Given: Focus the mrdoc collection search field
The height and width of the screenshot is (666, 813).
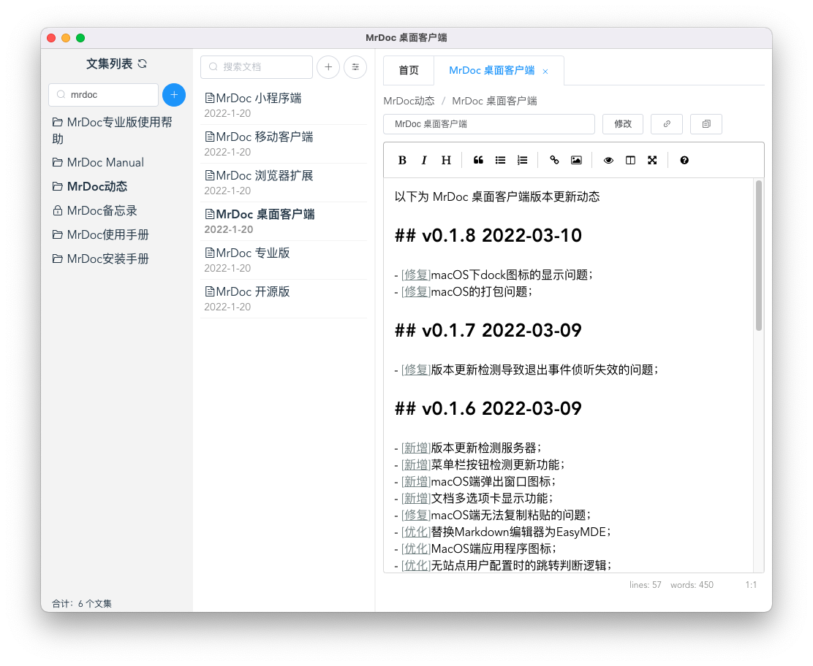Looking at the screenshot, I should pyautogui.click(x=104, y=95).
